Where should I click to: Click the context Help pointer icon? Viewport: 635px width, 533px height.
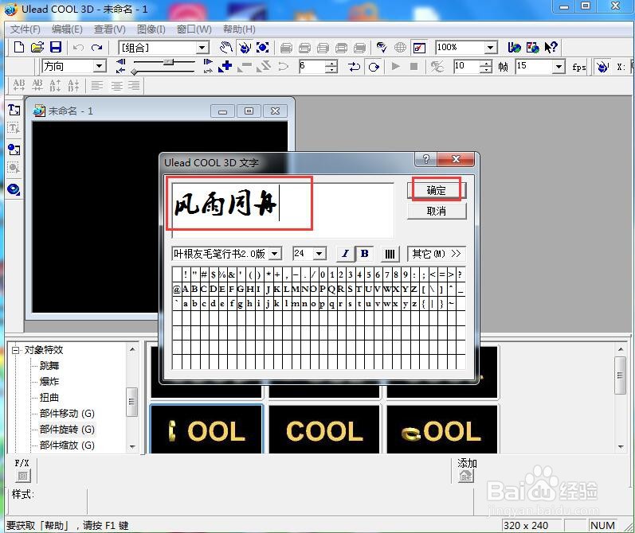tap(551, 47)
